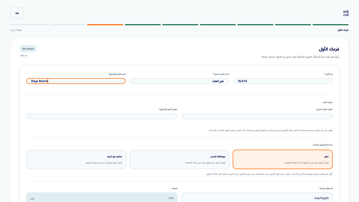Click the العملة label
This screenshot has height=202, width=359.
click(175, 189)
